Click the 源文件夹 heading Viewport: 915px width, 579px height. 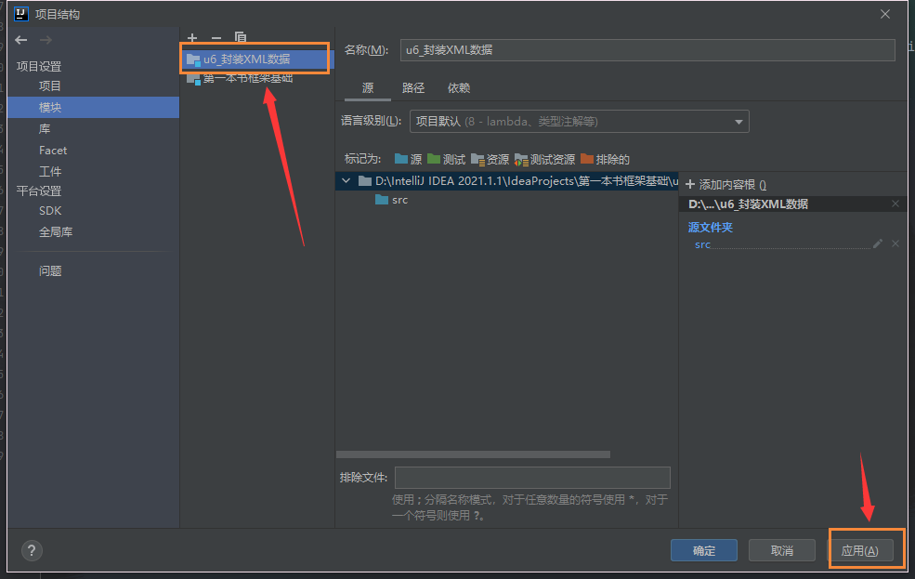pos(711,228)
